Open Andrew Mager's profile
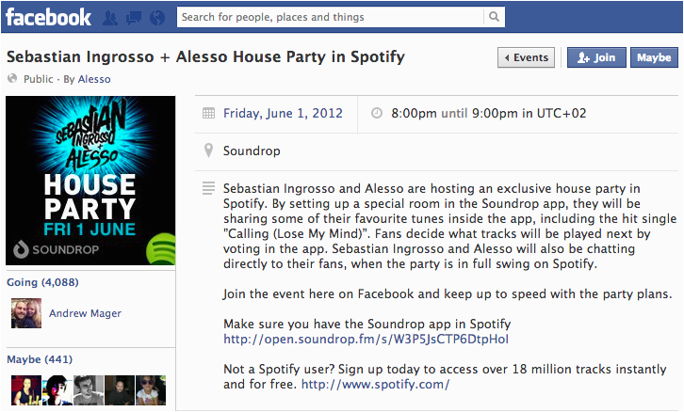Viewport: 684px width, 412px height. (x=85, y=313)
